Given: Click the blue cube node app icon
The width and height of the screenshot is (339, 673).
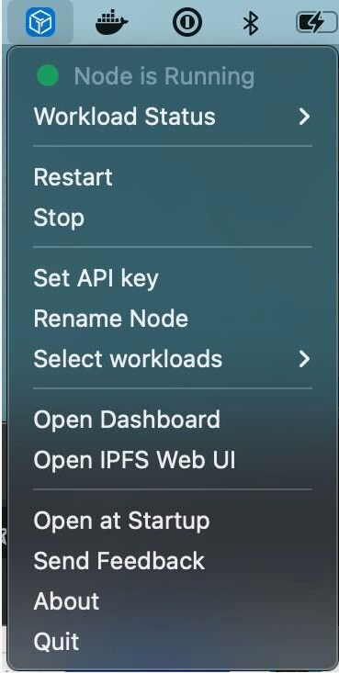Looking at the screenshot, I should 40,22.
